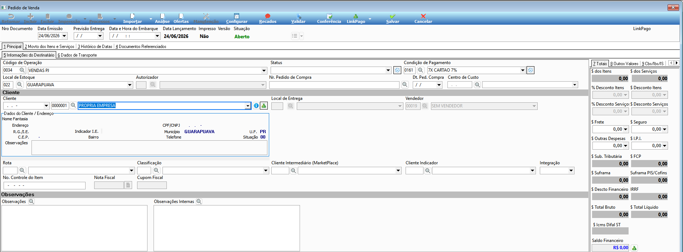Click the Nr. Pedido de Compra field
683x252 pixels.
coord(334,85)
